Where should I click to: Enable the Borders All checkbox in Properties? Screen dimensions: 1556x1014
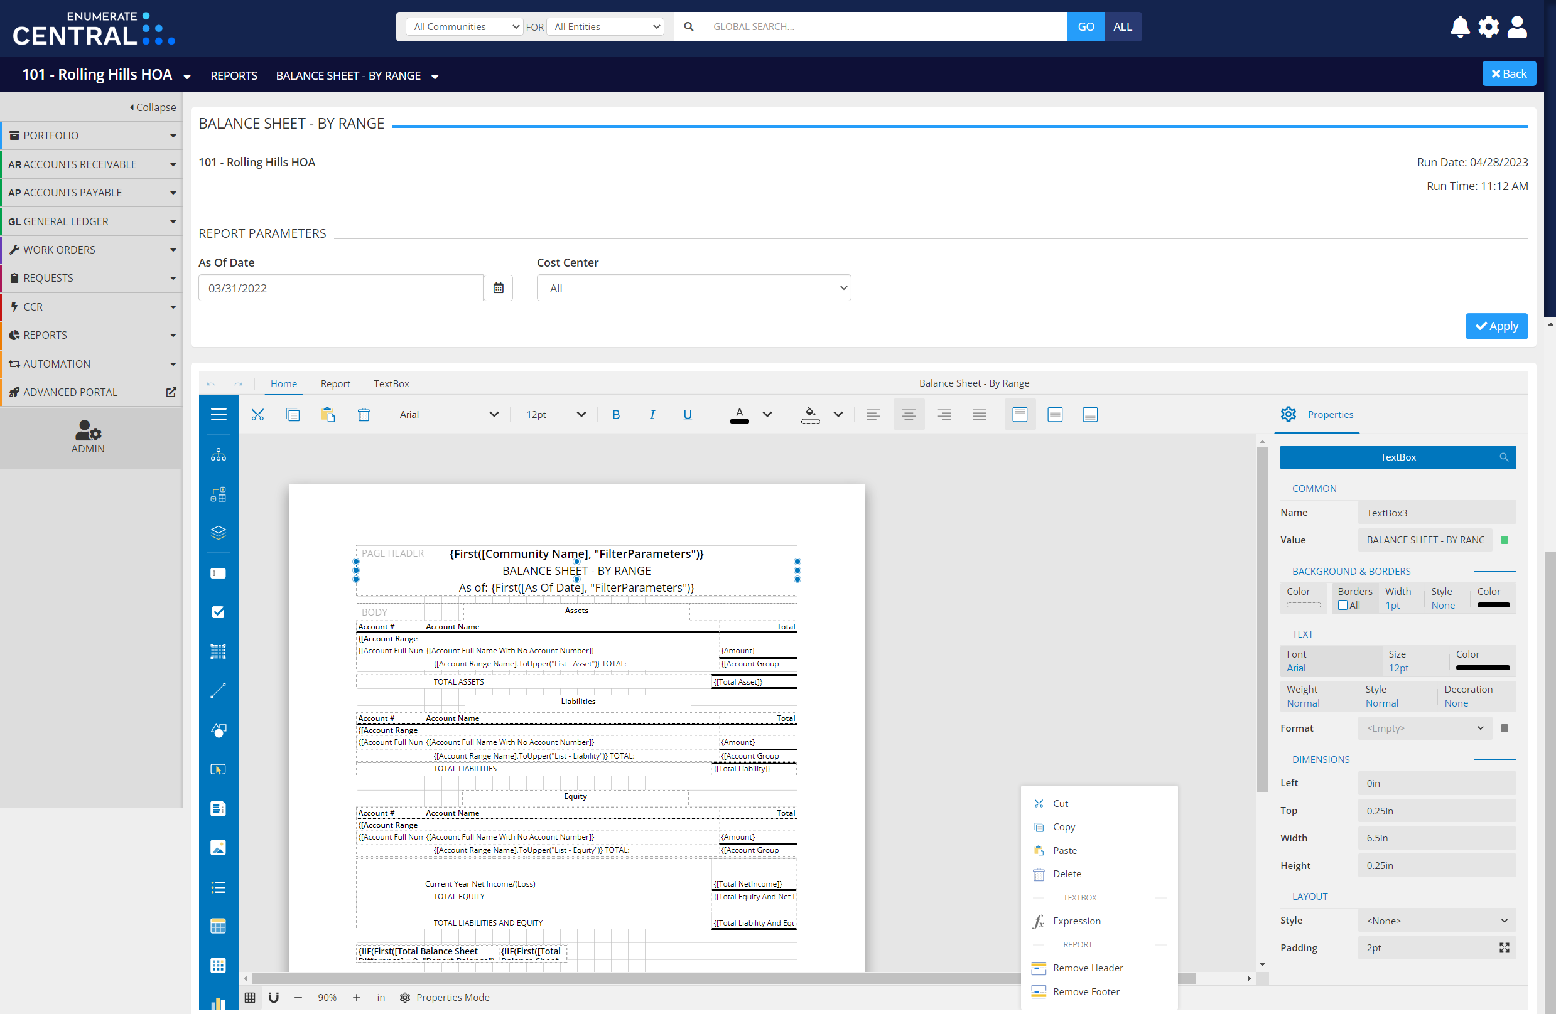tap(1345, 605)
